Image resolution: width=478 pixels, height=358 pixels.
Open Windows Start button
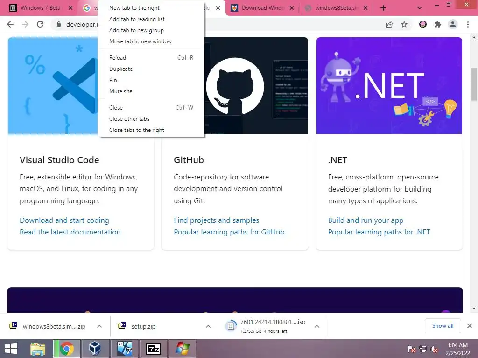[11, 349]
